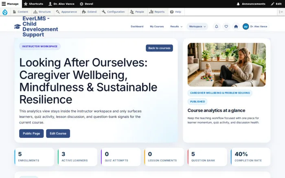Open the Structure admin menu

[x=42, y=12]
